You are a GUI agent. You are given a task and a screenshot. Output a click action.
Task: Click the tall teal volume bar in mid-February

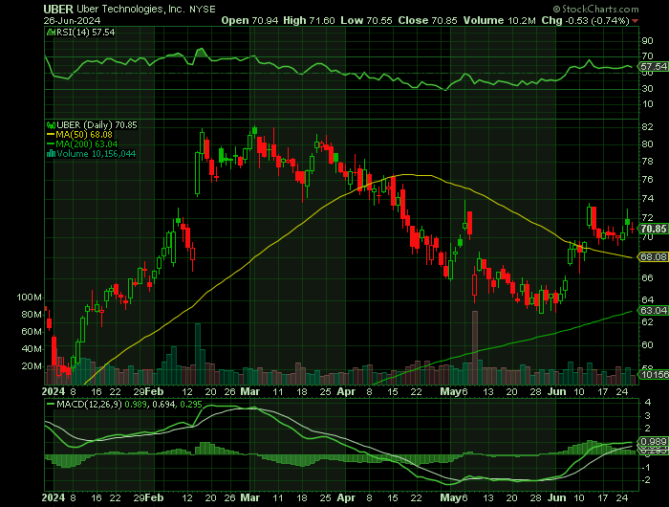coord(198,354)
